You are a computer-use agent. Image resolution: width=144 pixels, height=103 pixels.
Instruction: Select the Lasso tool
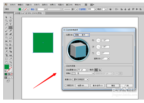pos(10,21)
